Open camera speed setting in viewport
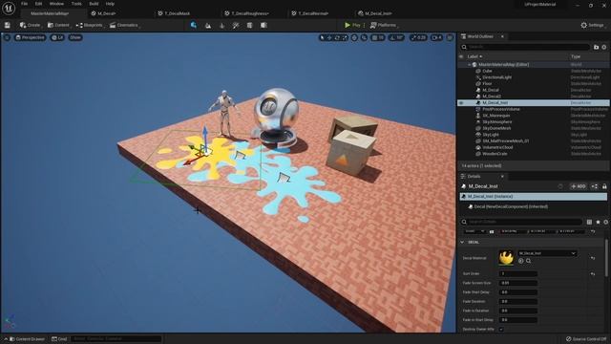 tap(437, 38)
